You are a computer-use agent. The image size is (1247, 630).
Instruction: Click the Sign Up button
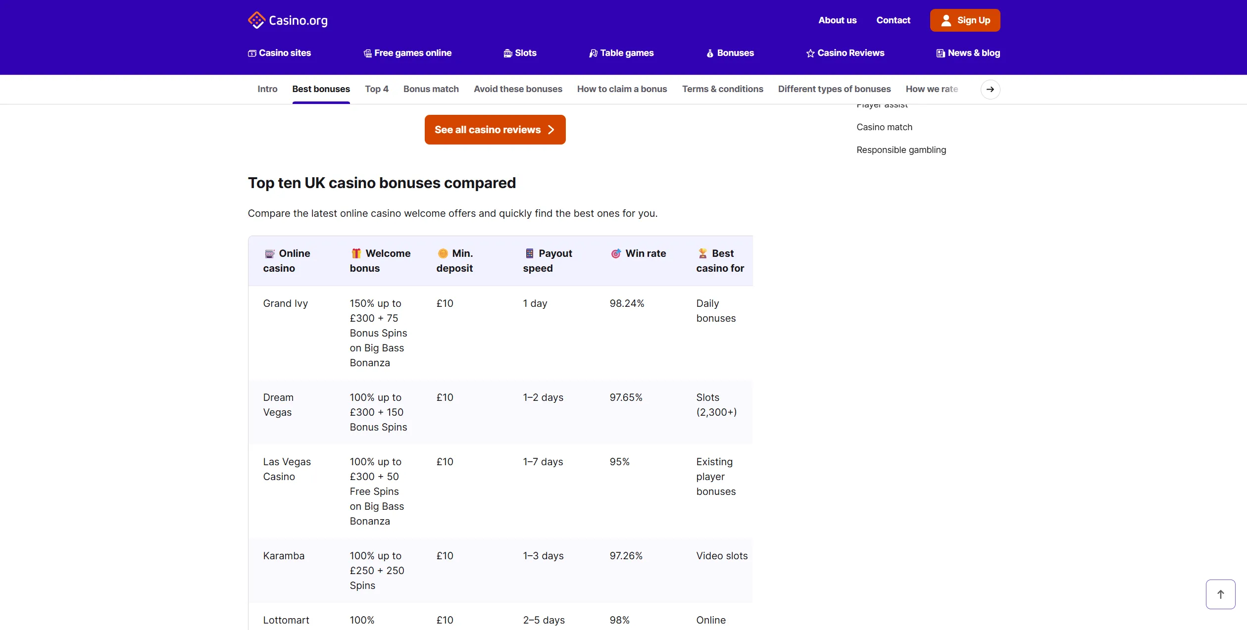tap(965, 20)
